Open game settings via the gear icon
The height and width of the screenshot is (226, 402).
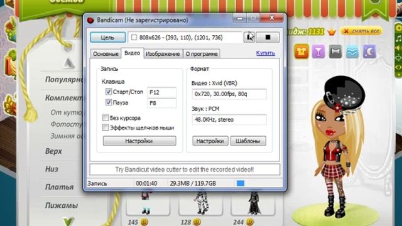pyautogui.click(x=399, y=28)
